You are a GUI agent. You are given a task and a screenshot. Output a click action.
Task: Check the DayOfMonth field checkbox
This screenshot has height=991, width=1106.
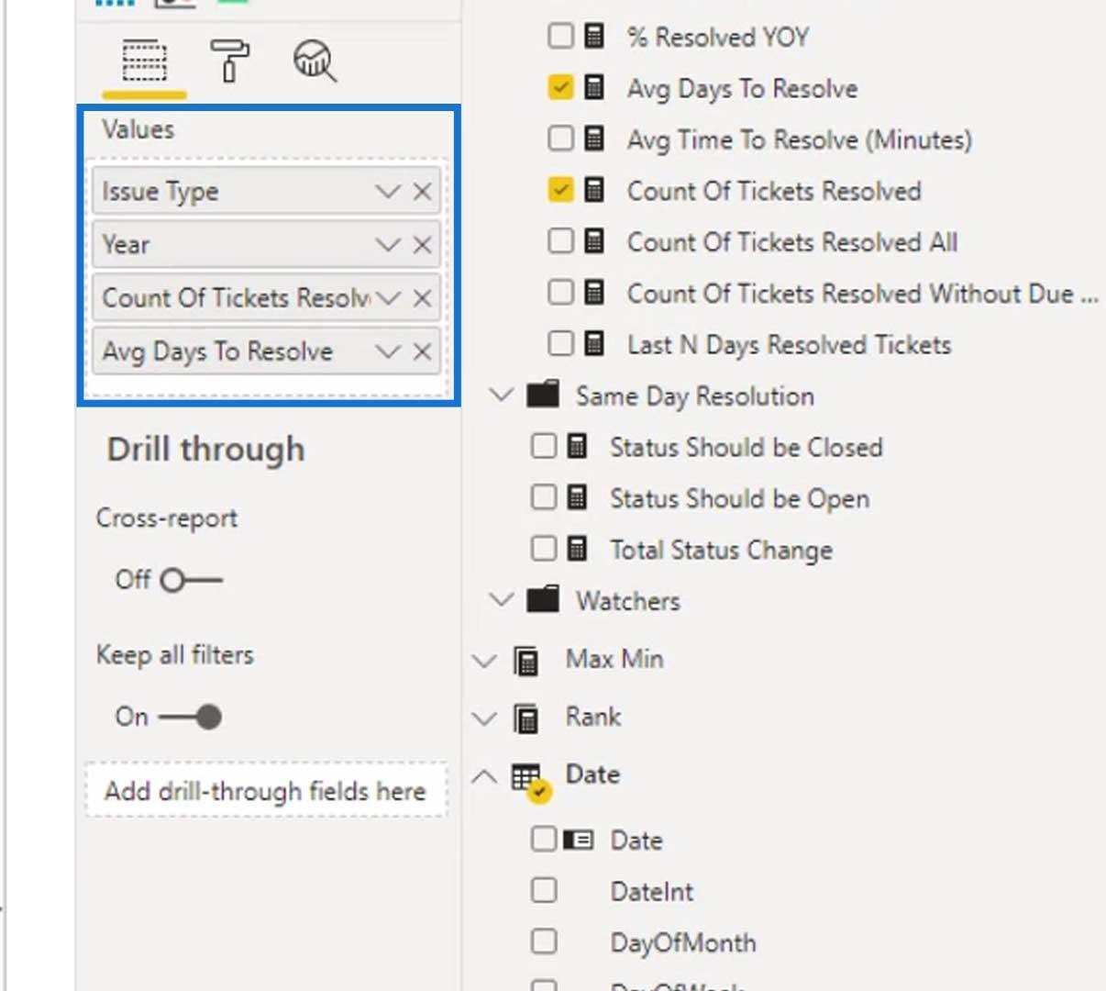point(544,941)
